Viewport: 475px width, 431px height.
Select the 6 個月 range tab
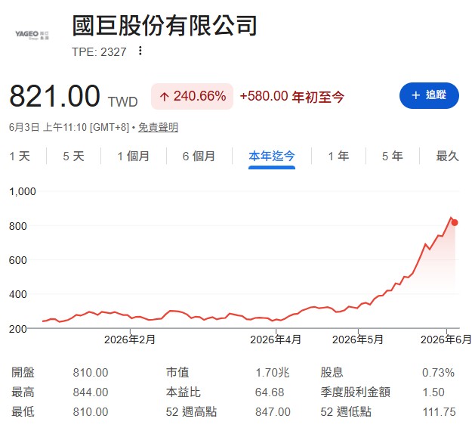tap(199, 157)
